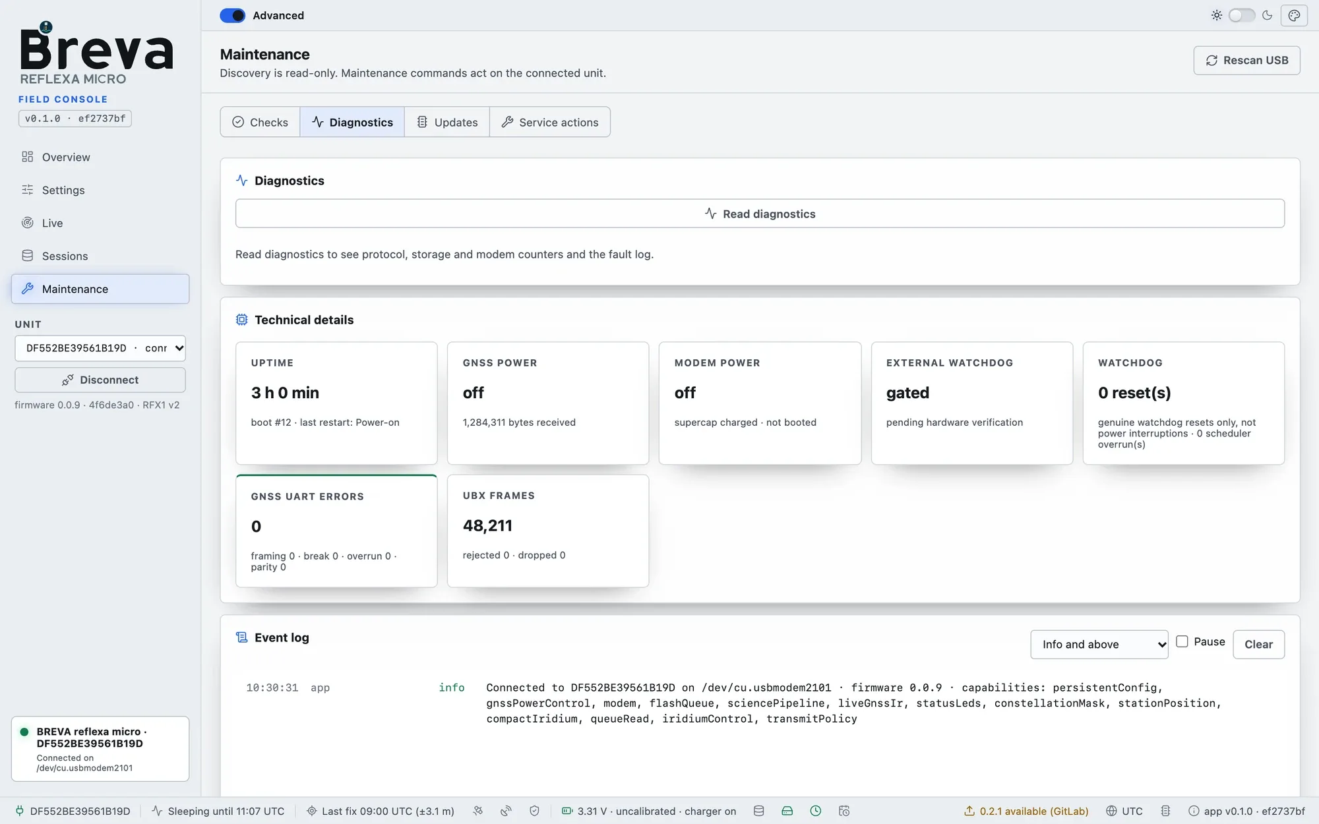Image resolution: width=1319 pixels, height=824 pixels.
Task: Click the Rescan USB button
Action: pos(1246,60)
